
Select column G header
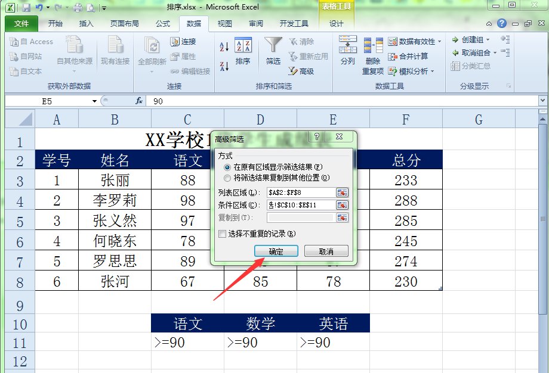pyautogui.click(x=479, y=119)
